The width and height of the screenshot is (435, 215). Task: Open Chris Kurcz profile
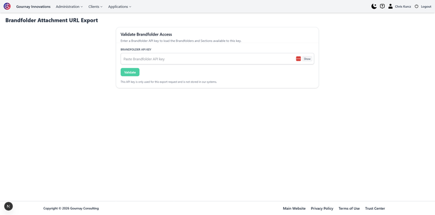(x=403, y=6)
